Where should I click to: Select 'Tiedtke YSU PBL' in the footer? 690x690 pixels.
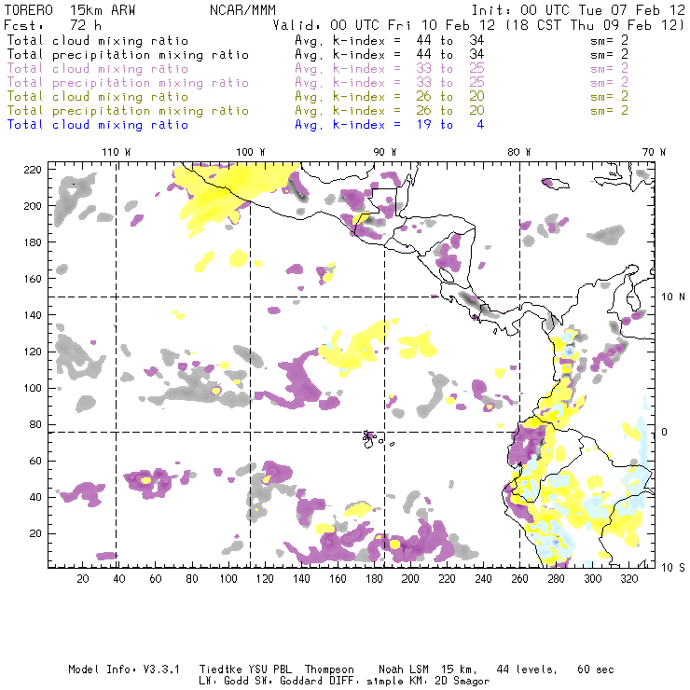(246, 669)
